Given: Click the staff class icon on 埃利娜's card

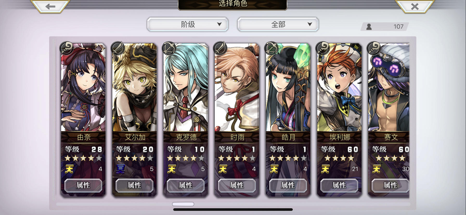Looking at the screenshot, I should 323,48.
